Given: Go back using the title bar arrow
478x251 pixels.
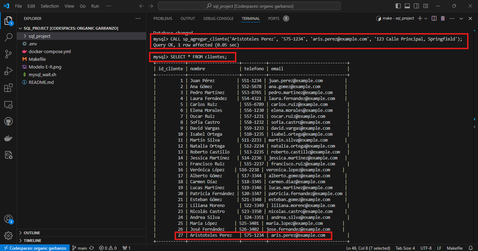Looking at the screenshot, I should (141, 6).
